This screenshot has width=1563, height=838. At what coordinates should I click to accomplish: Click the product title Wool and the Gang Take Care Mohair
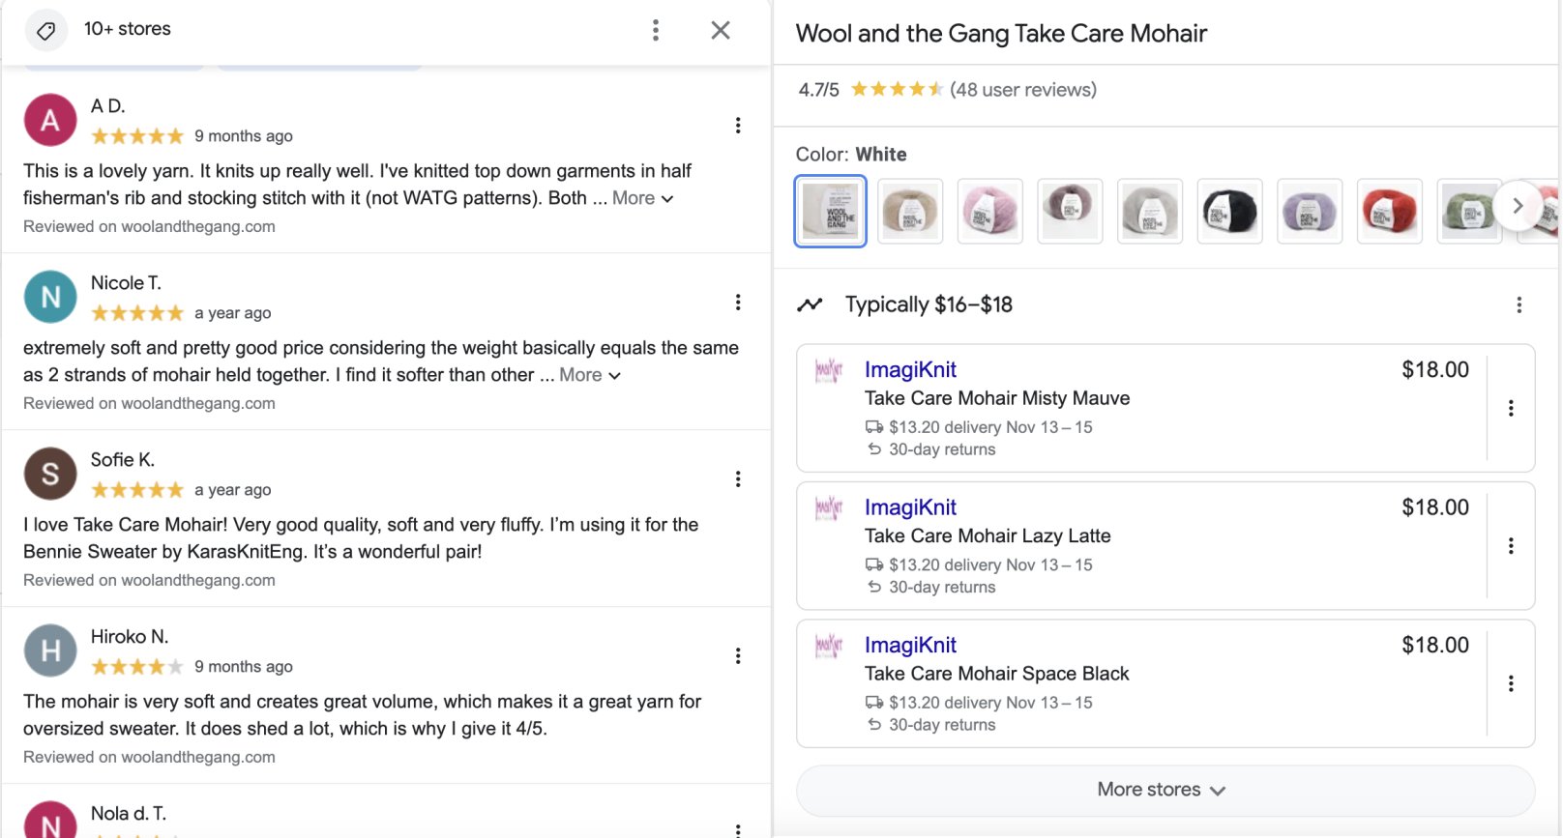pos(1001,34)
